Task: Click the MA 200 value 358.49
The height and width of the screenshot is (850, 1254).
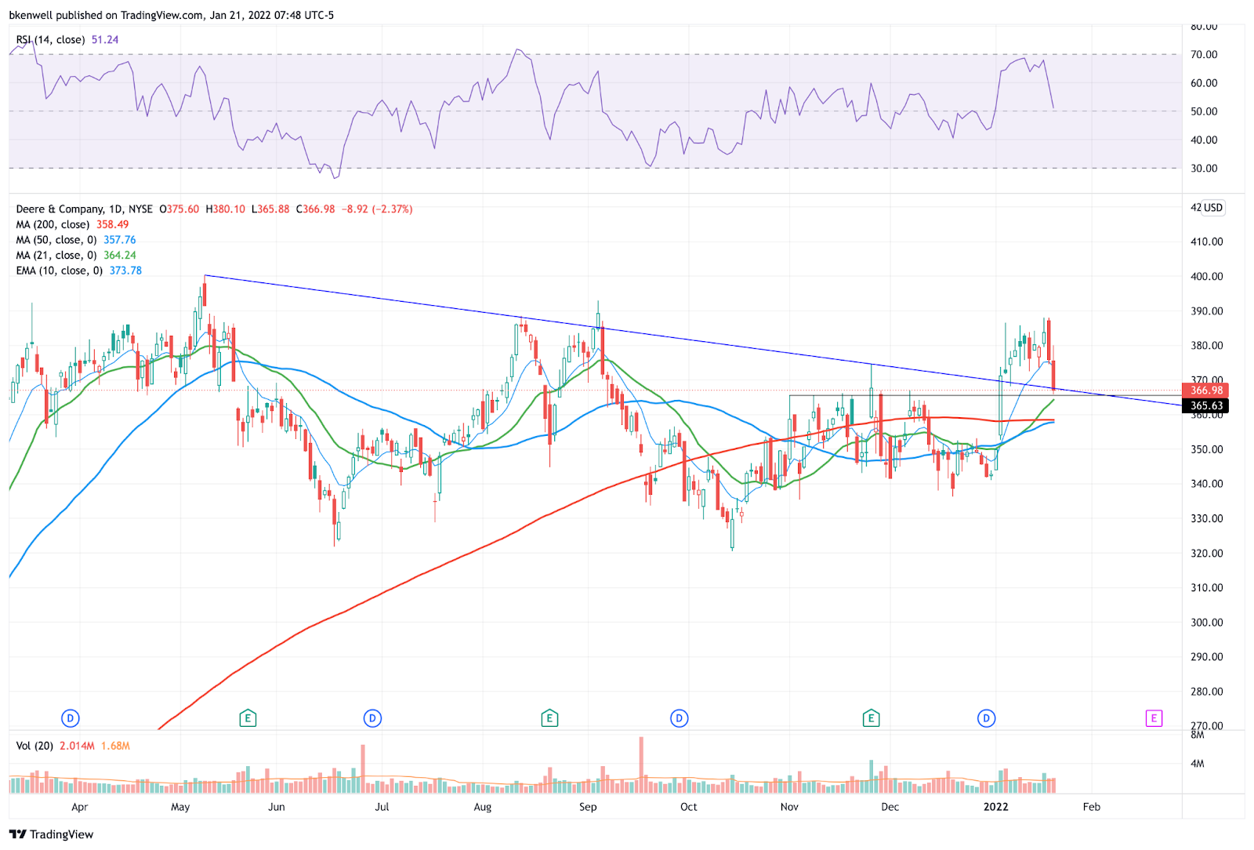Action: coord(112,225)
